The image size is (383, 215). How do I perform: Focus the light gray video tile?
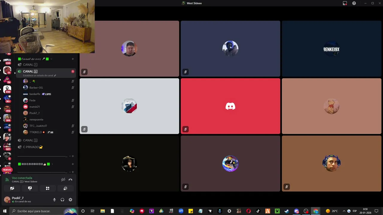click(129, 106)
